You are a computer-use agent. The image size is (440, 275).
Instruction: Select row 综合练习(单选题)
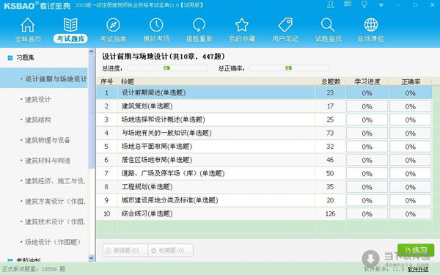264,214
